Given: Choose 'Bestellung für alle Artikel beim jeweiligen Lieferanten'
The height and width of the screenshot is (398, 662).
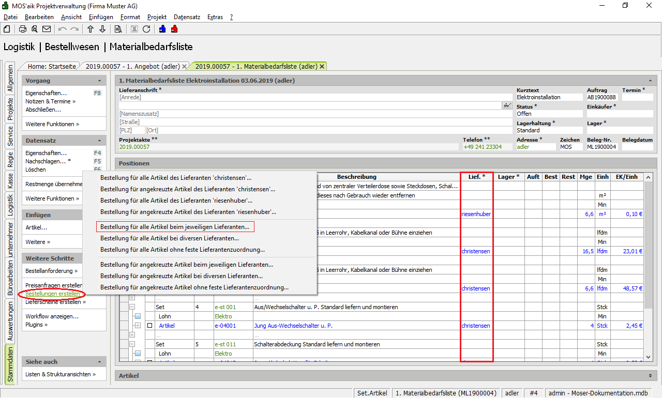Looking at the screenshot, I should (x=175, y=226).
